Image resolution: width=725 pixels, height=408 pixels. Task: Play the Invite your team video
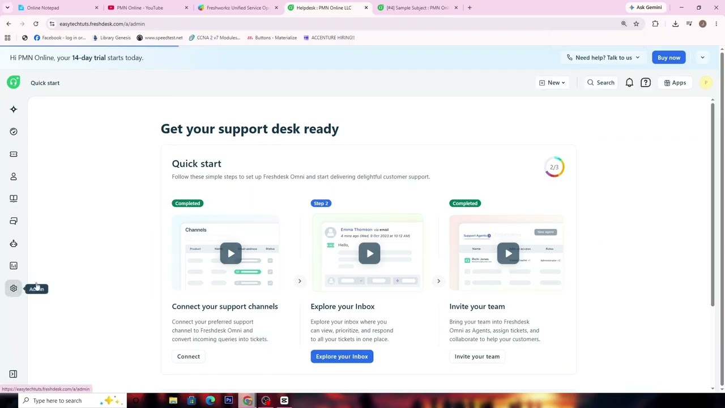(x=508, y=253)
